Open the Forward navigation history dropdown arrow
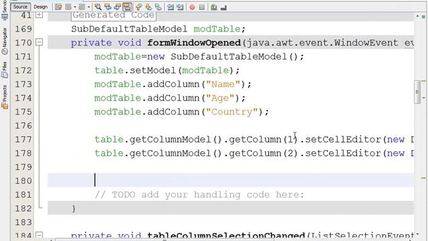Image resolution: width=428 pixels, height=241 pixels. point(89,7)
